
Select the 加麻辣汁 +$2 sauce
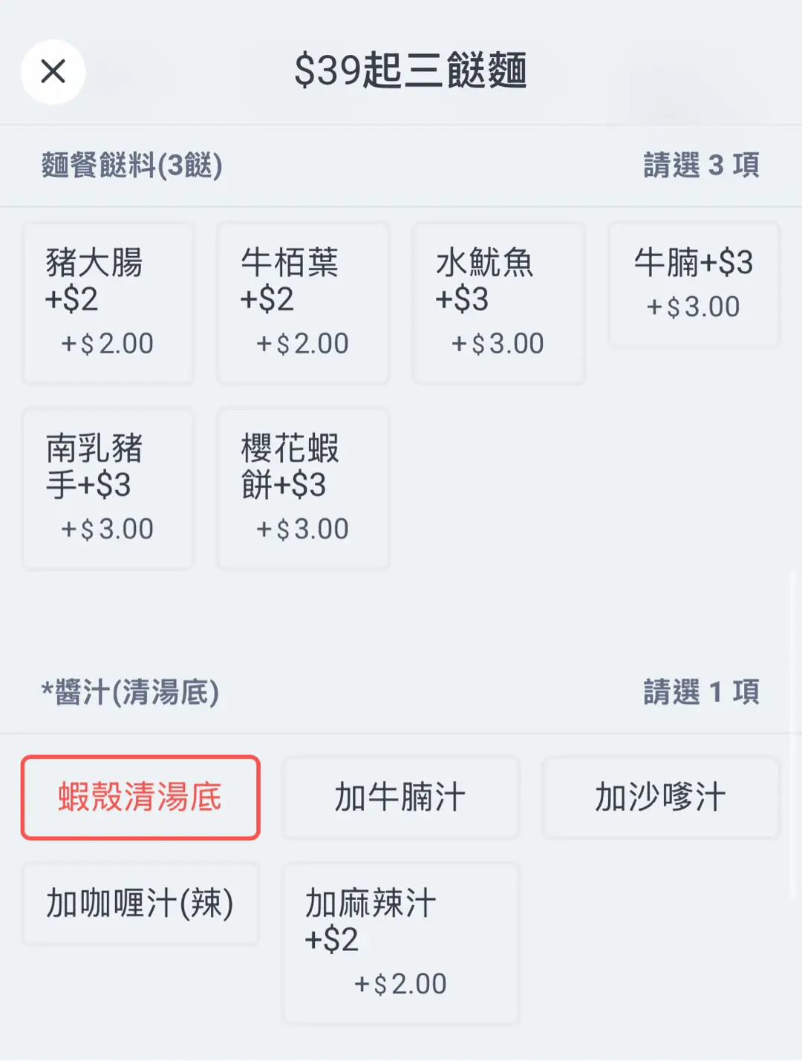coord(400,943)
